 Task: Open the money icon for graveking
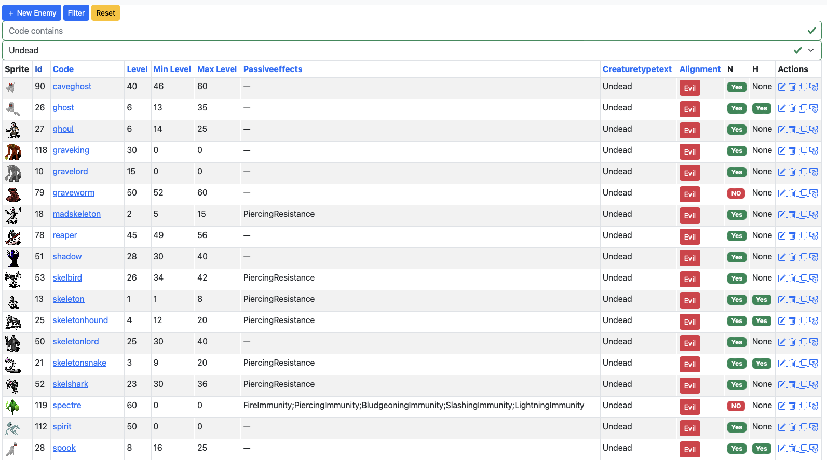click(814, 151)
